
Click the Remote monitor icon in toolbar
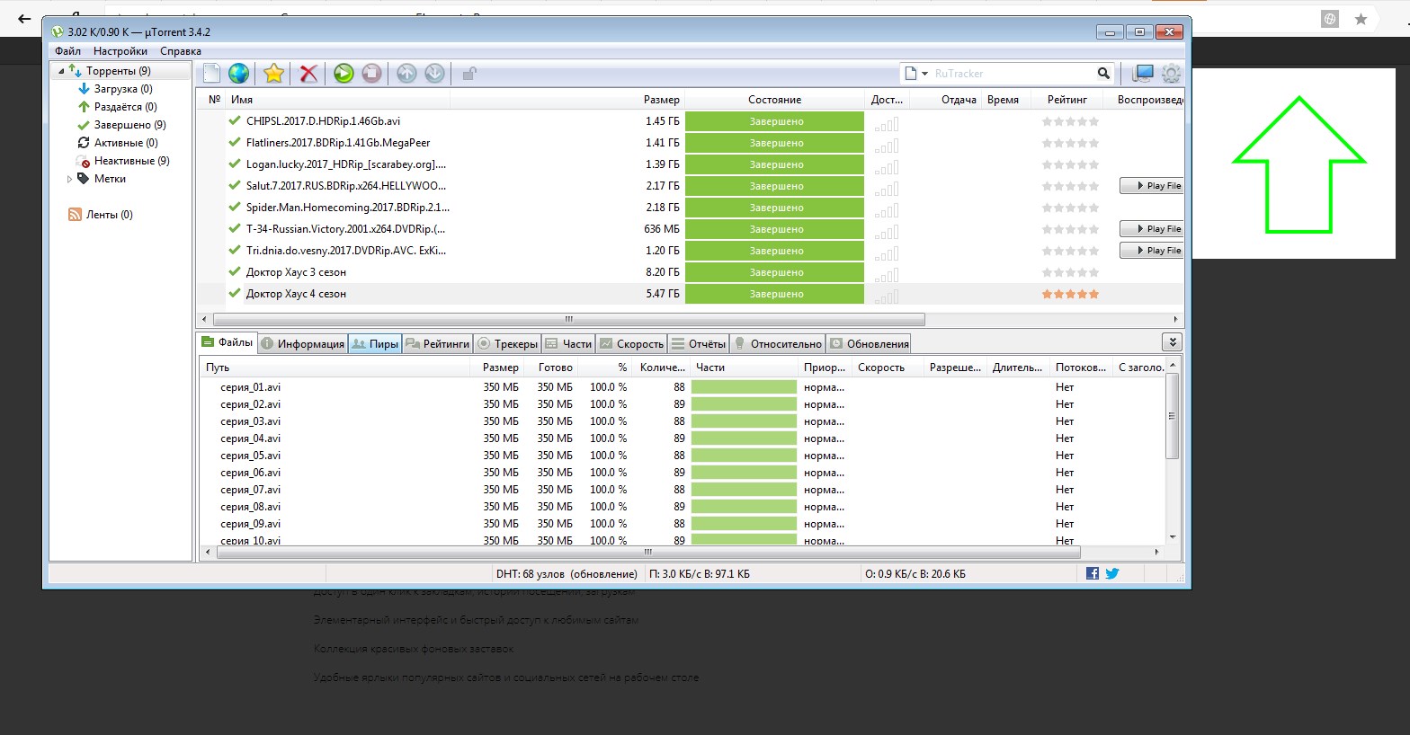click(x=1143, y=74)
